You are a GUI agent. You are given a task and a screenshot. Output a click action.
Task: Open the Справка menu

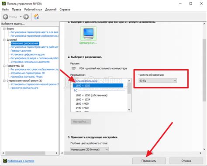tap(65, 10)
